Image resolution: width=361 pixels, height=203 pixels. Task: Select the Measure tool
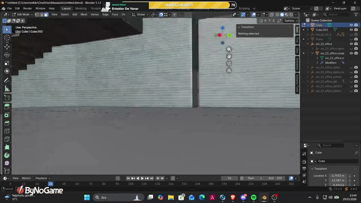tap(7, 89)
